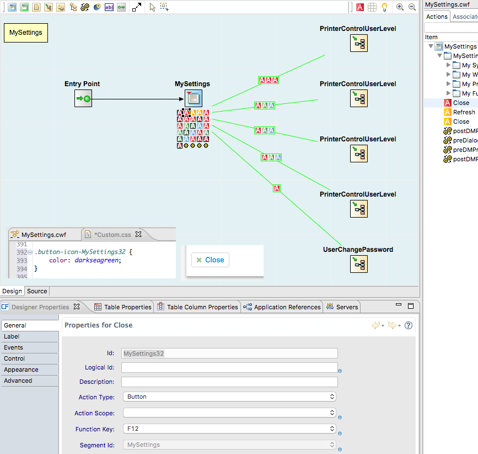478x454 pixels.
Task: Open the *Custom.css editor tab
Action: coord(112,235)
